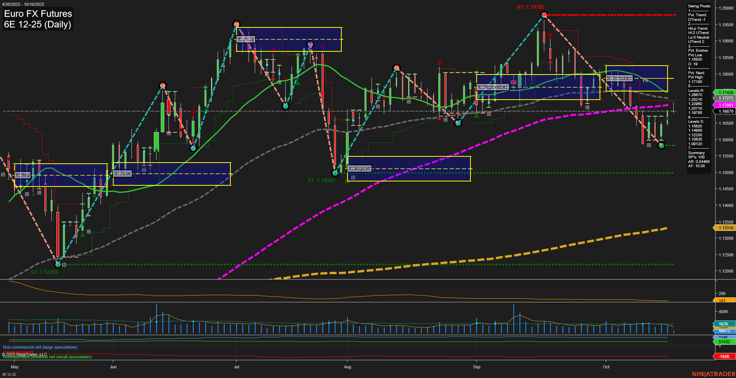Click the R1: 1.19795 red label
Image resolution: width=736 pixels, height=378 pixels.
[x=530, y=7]
